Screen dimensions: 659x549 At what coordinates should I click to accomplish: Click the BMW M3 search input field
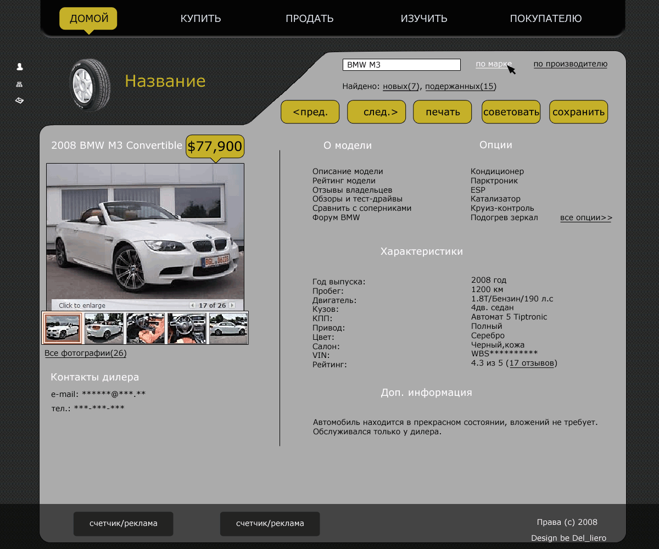click(x=401, y=65)
